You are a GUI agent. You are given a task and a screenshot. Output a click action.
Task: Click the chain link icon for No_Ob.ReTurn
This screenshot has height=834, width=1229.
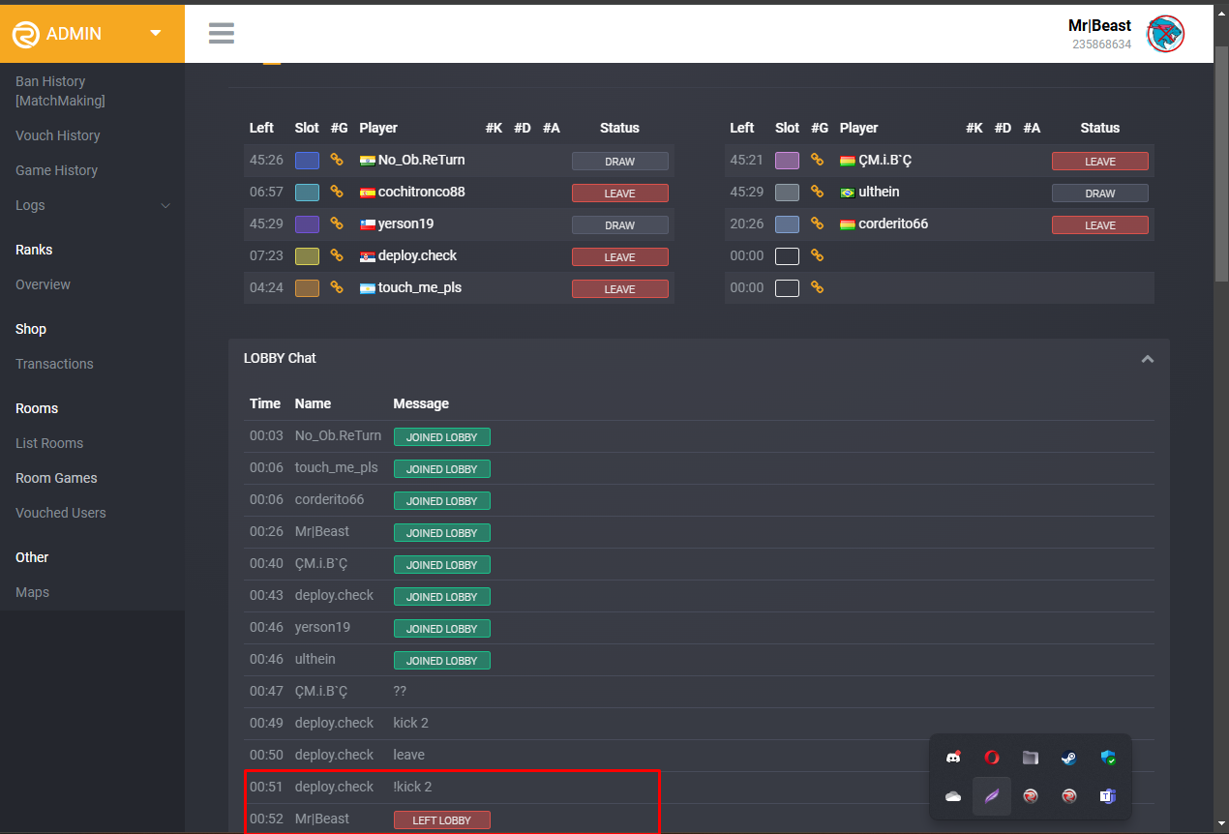click(x=337, y=160)
